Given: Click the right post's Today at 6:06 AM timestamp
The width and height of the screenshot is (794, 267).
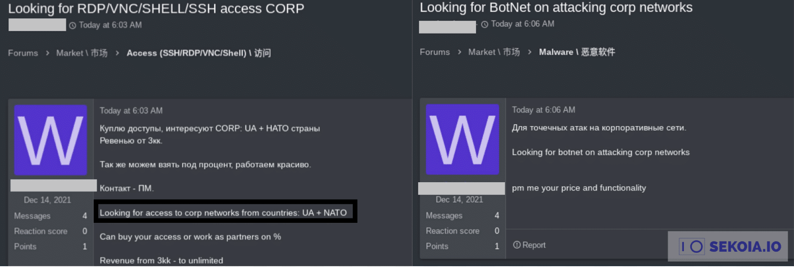Looking at the screenshot, I should (x=543, y=110).
